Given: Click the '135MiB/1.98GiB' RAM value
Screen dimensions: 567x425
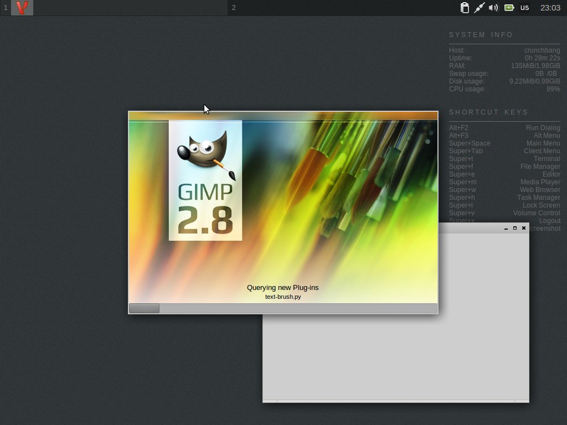Looking at the screenshot, I should point(535,66).
